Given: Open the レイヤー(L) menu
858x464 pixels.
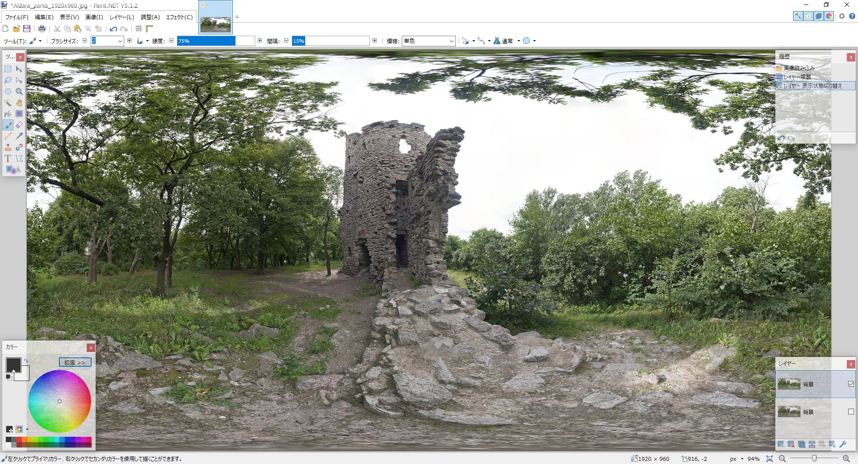Looking at the screenshot, I should [x=122, y=17].
